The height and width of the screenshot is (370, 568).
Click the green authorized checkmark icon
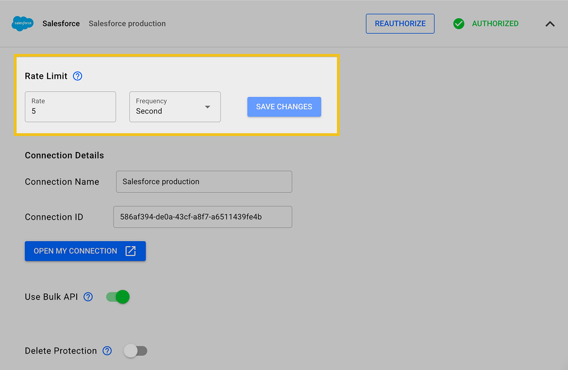coord(458,24)
